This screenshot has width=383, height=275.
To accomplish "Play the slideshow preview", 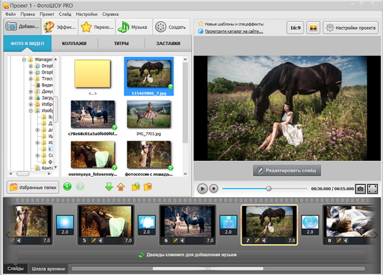I will click(202, 188).
